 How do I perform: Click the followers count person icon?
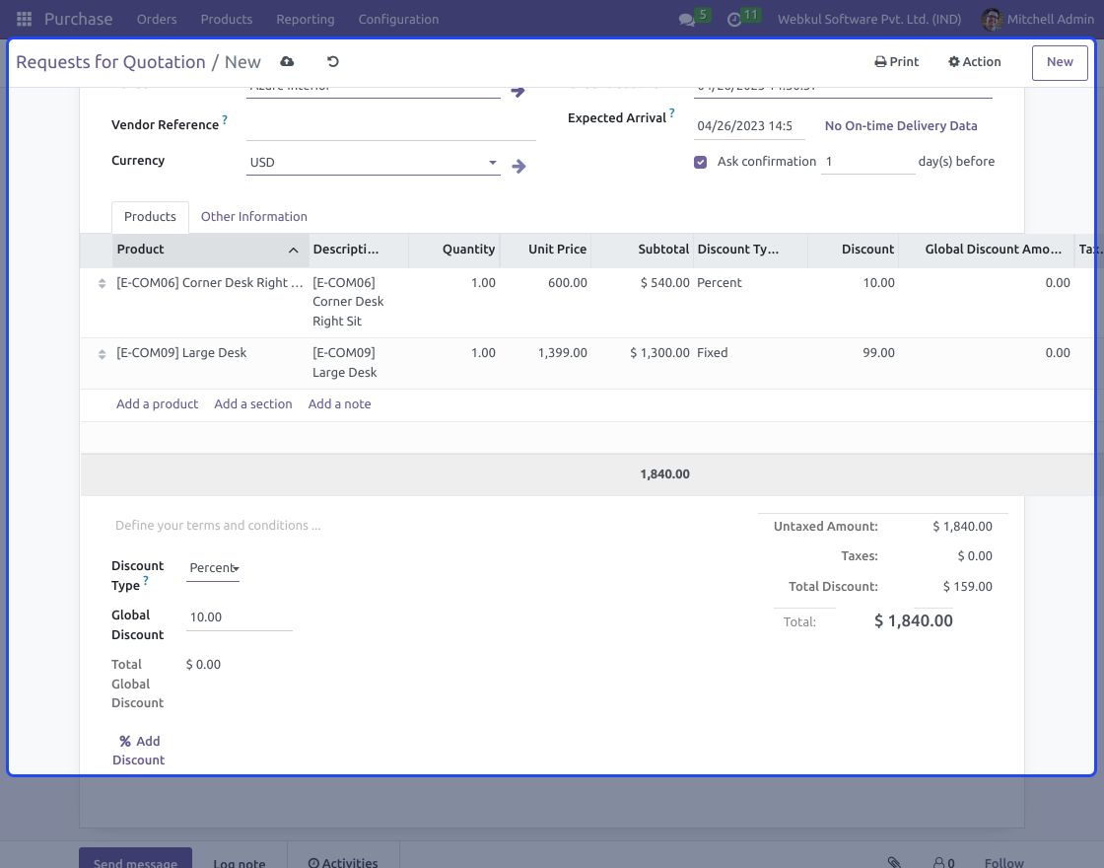point(943,862)
